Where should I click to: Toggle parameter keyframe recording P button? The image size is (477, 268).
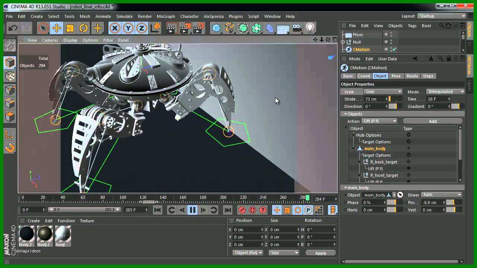[x=308, y=210]
